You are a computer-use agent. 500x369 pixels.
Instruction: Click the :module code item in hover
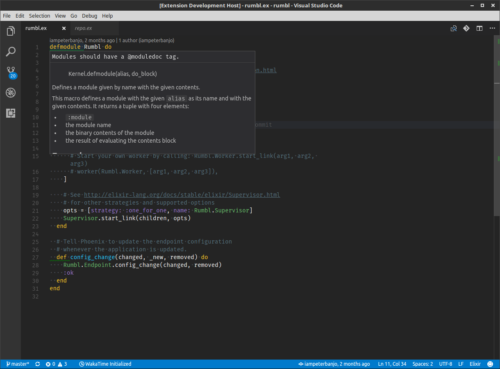80,117
